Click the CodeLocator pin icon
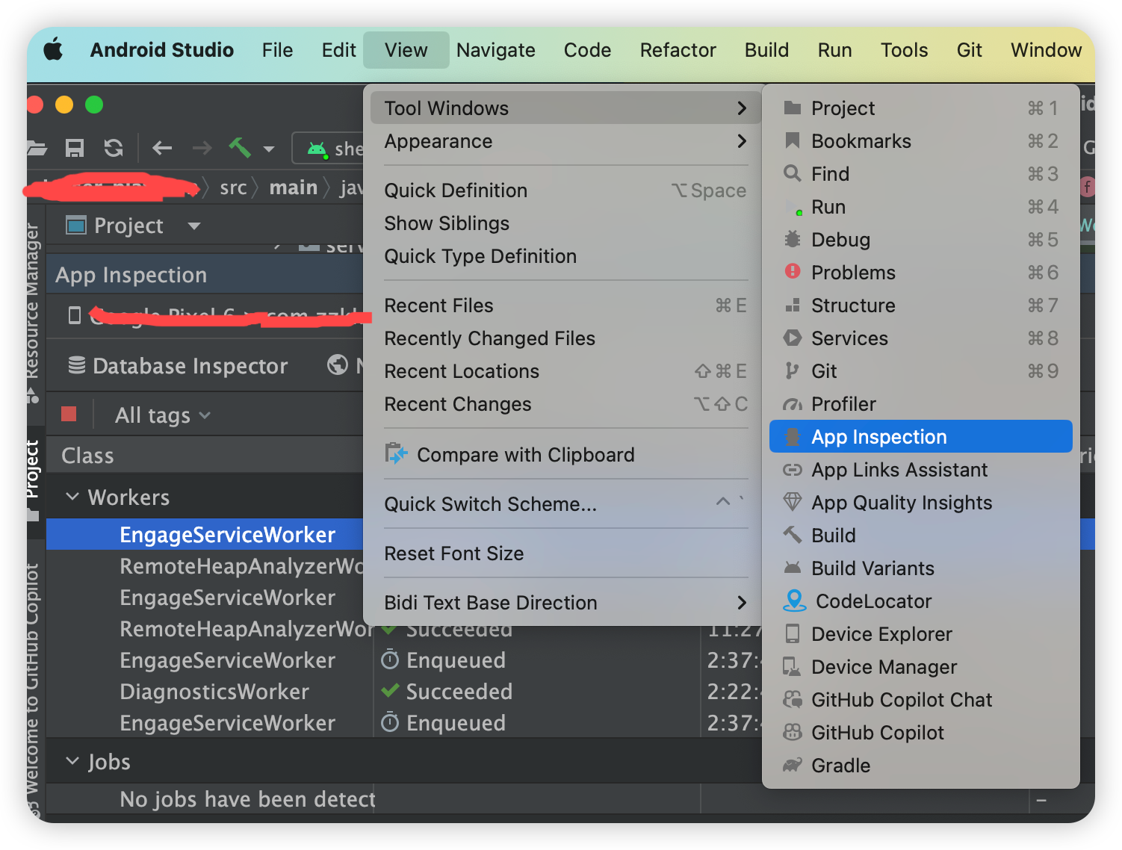 pyautogui.click(x=794, y=601)
